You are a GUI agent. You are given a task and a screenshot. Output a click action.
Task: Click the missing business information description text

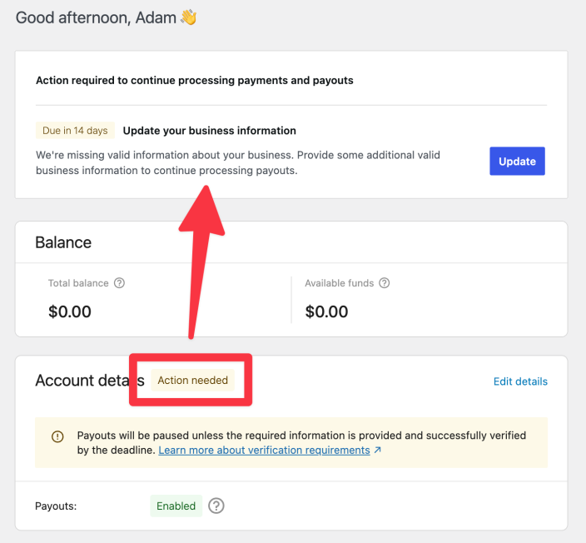(x=238, y=162)
